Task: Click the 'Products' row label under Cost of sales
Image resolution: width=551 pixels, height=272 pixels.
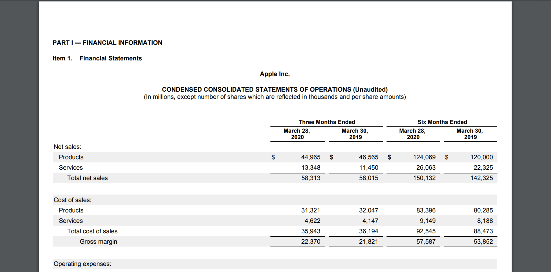Action: (x=71, y=210)
